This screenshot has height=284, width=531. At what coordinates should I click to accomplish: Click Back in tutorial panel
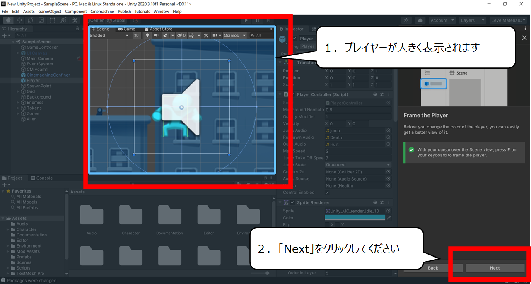point(433,268)
